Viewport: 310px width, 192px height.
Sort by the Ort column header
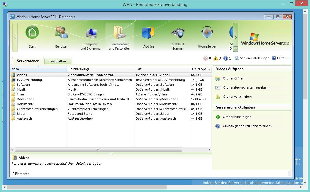tap(162, 69)
